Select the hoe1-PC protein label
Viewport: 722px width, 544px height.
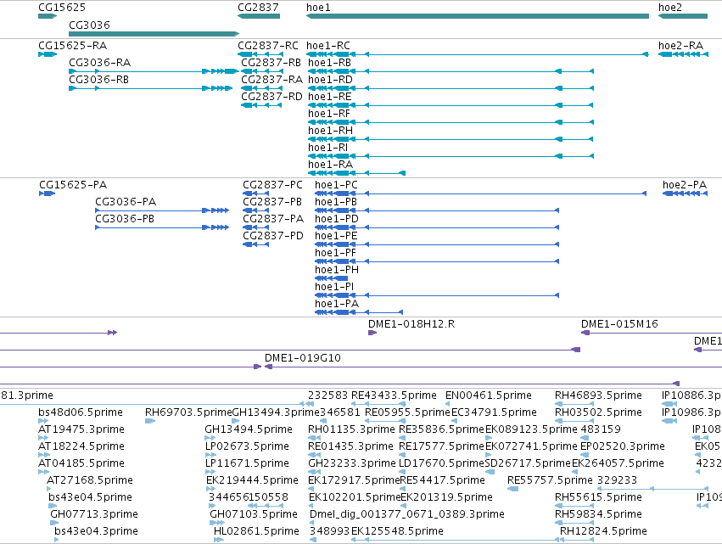click(x=336, y=185)
